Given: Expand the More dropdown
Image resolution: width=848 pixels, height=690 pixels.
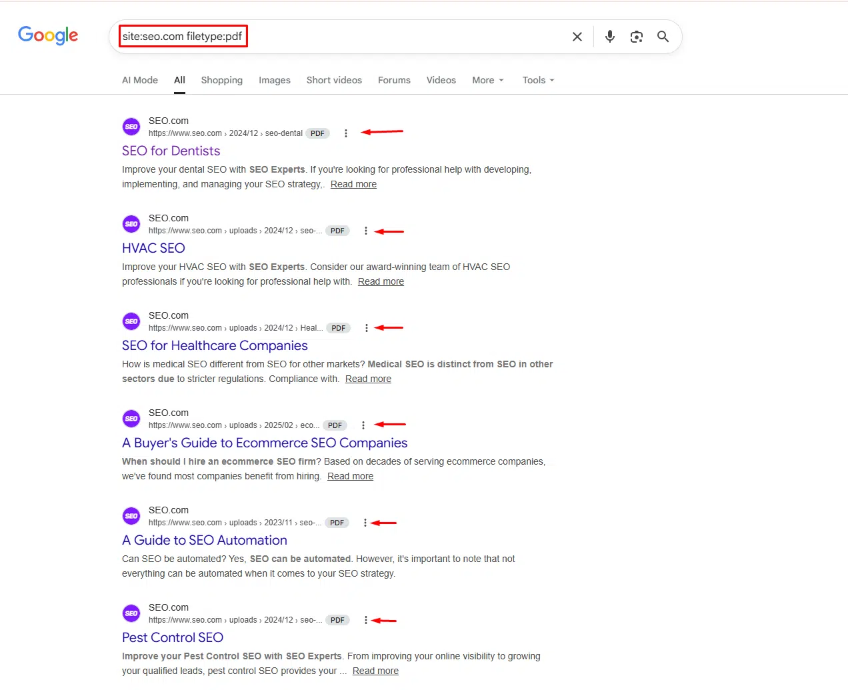Looking at the screenshot, I should point(488,80).
